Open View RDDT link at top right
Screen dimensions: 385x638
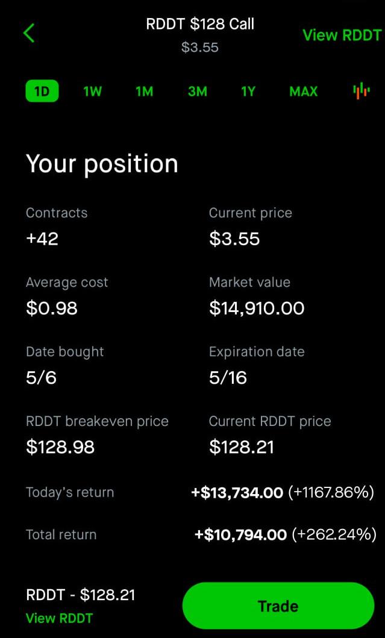(x=342, y=36)
